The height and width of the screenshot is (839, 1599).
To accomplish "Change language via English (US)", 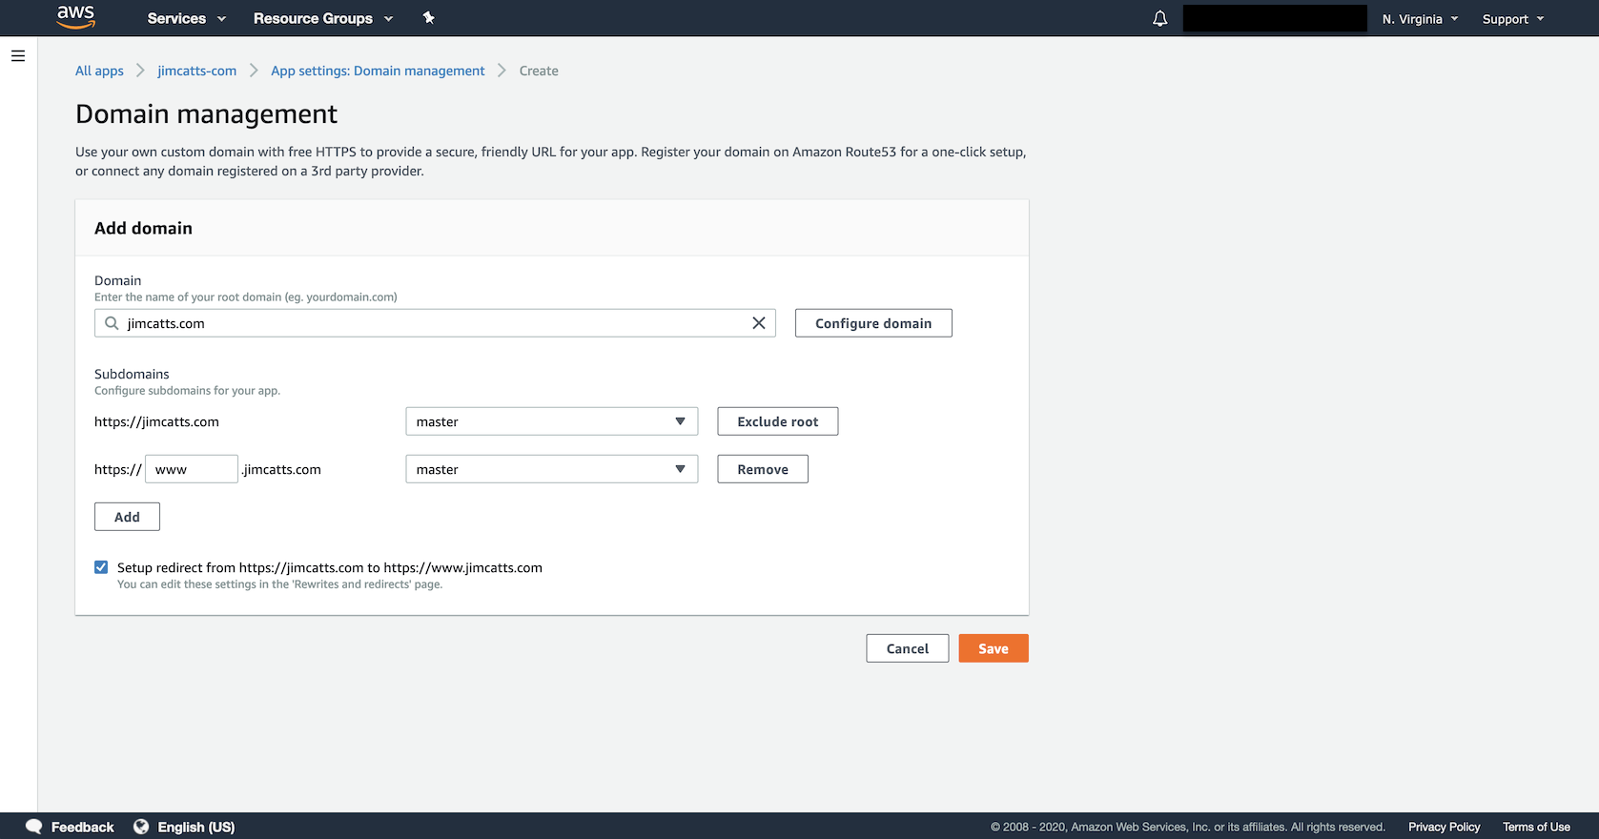I will [x=196, y=827].
